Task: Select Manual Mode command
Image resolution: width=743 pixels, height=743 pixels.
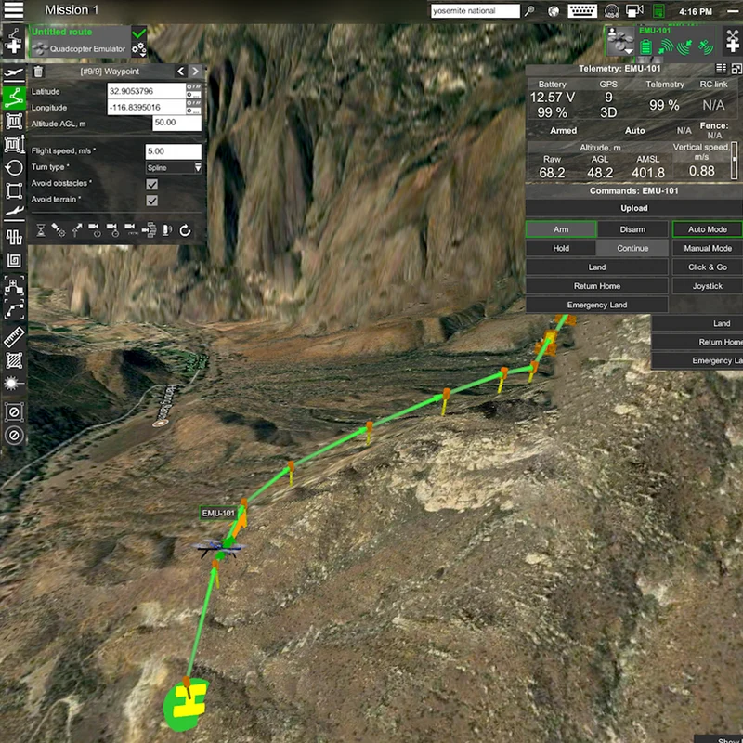Action: pos(707,248)
